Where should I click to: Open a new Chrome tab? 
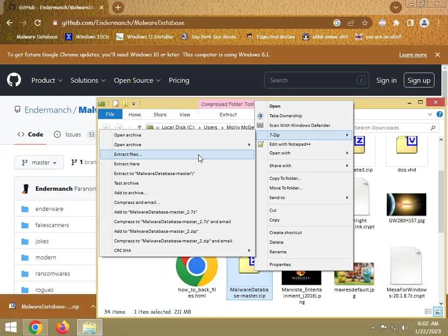[x=118, y=7]
